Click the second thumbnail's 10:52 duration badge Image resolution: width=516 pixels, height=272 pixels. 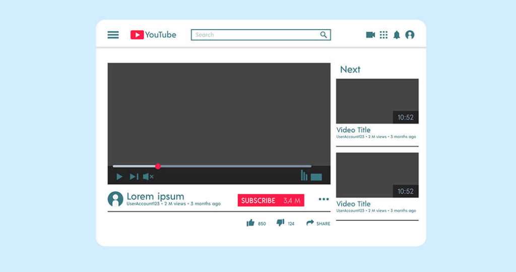click(406, 191)
